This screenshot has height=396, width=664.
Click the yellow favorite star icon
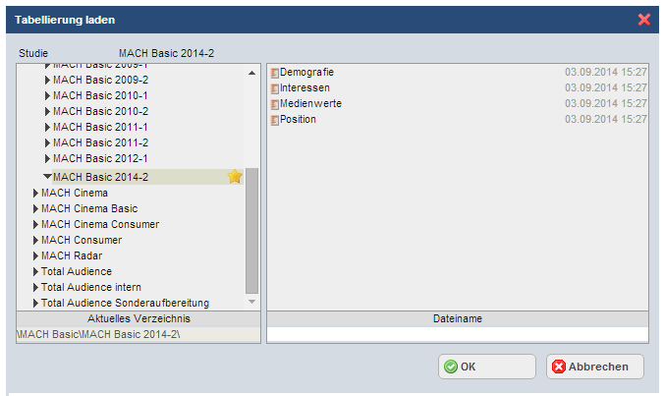[235, 176]
